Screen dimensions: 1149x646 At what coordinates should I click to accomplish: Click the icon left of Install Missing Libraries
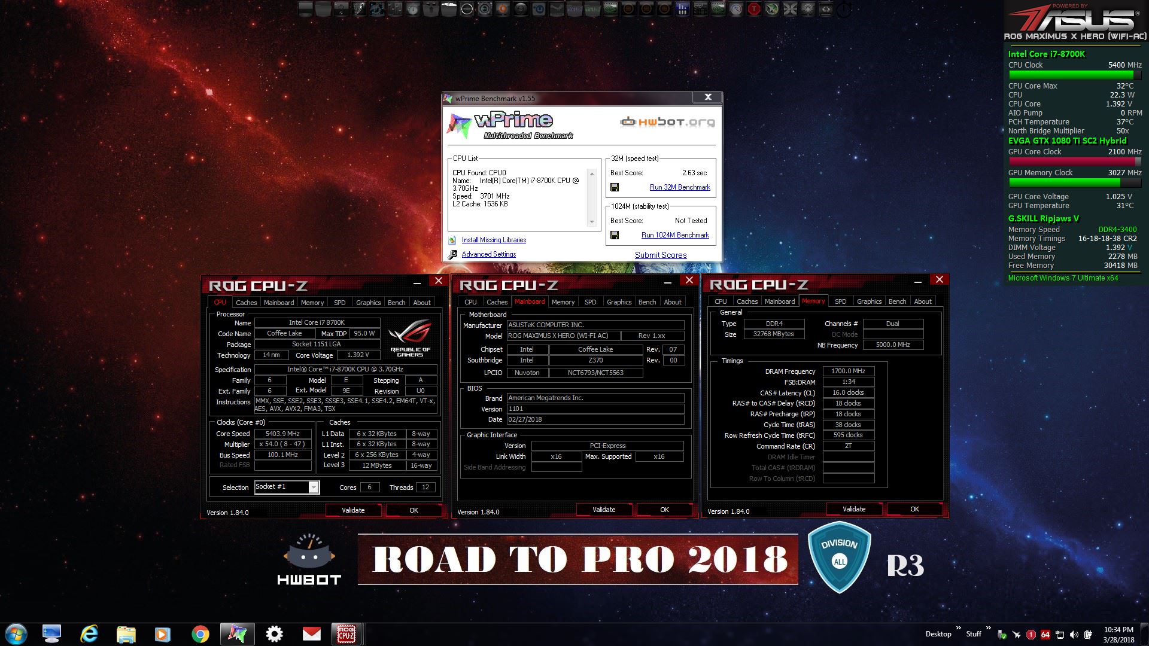click(x=452, y=240)
